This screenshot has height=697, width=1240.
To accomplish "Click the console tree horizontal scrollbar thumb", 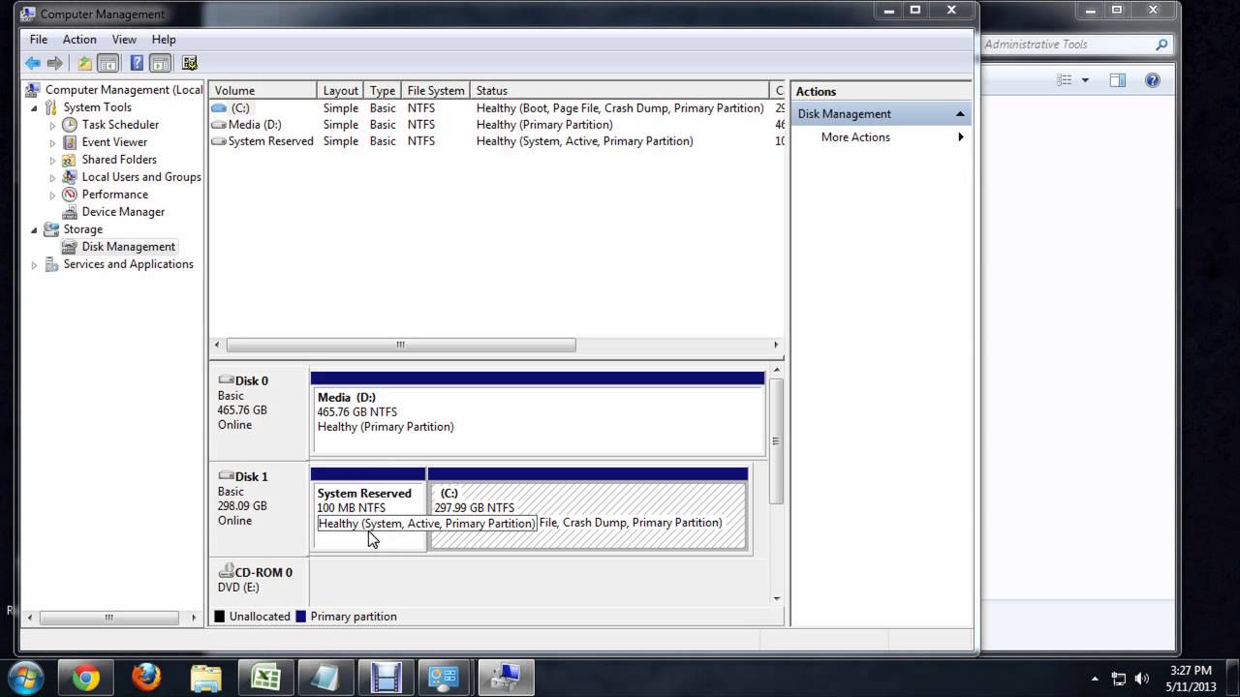I will pos(108,617).
